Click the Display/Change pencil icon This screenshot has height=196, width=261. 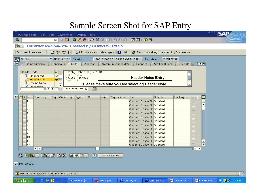(58, 52)
